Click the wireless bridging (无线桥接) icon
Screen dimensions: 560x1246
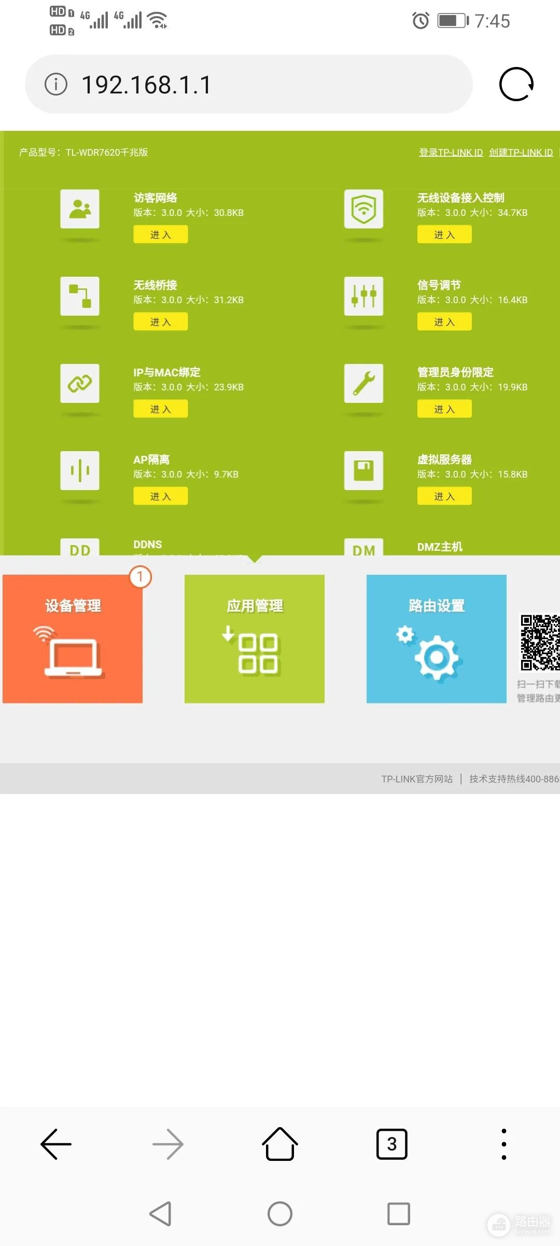80,296
